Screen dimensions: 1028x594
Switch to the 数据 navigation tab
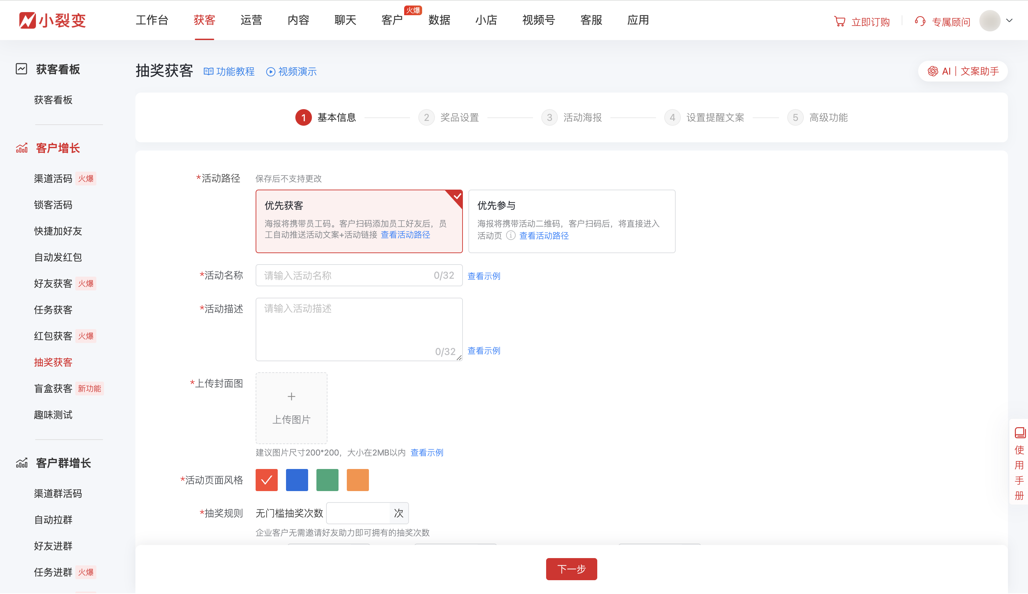point(439,20)
